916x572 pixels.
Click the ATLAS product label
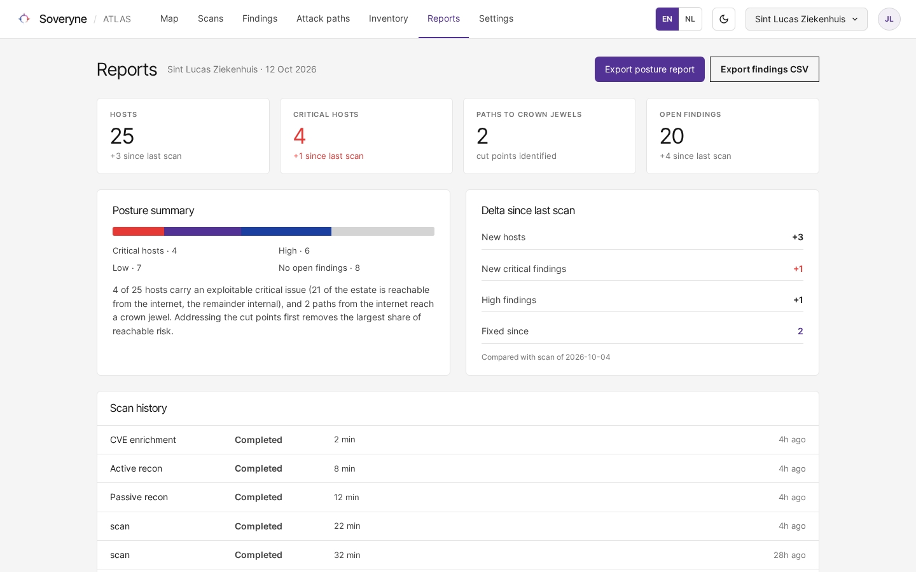click(x=117, y=19)
